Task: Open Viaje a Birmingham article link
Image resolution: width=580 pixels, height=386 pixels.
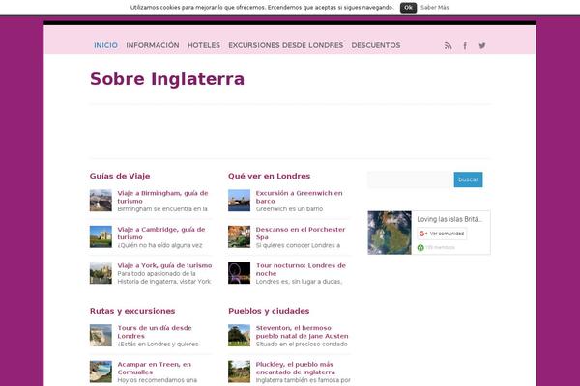Action: click(162, 197)
